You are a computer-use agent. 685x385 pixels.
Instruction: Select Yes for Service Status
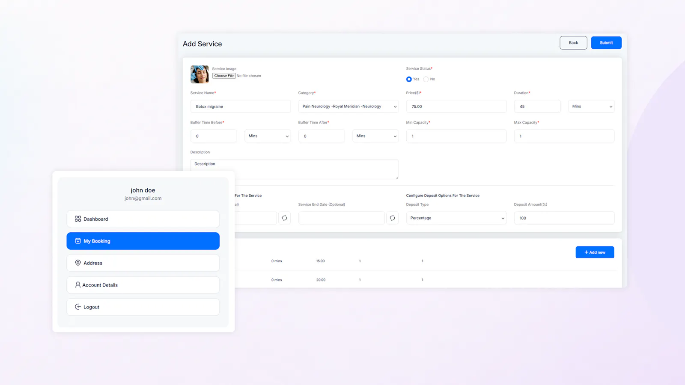coord(409,79)
